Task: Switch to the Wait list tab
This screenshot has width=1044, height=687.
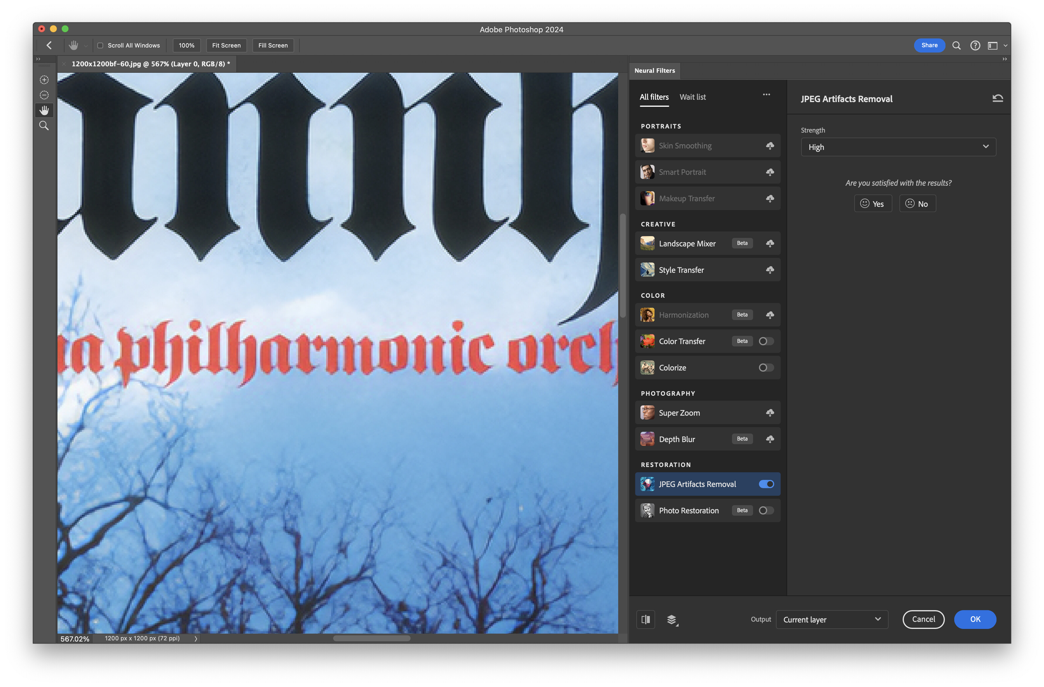Action: point(692,97)
